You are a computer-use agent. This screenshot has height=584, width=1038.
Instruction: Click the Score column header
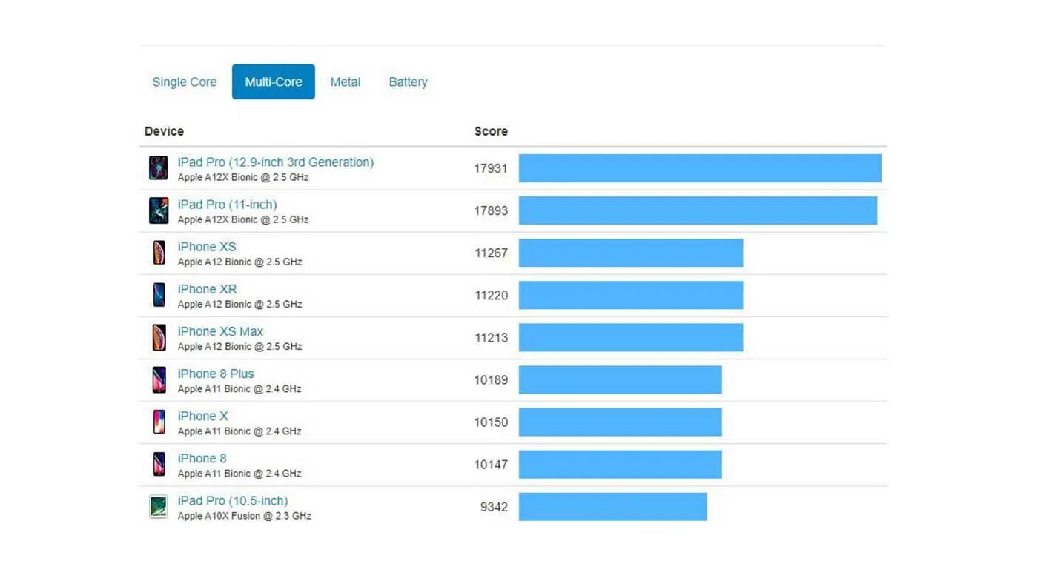(491, 131)
